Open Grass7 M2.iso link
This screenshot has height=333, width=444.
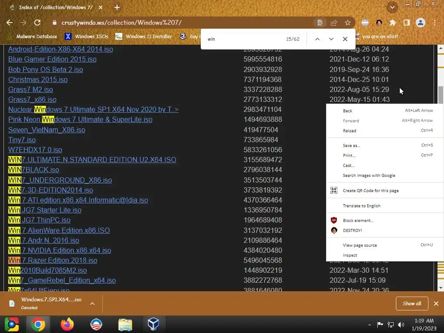tap(31, 89)
